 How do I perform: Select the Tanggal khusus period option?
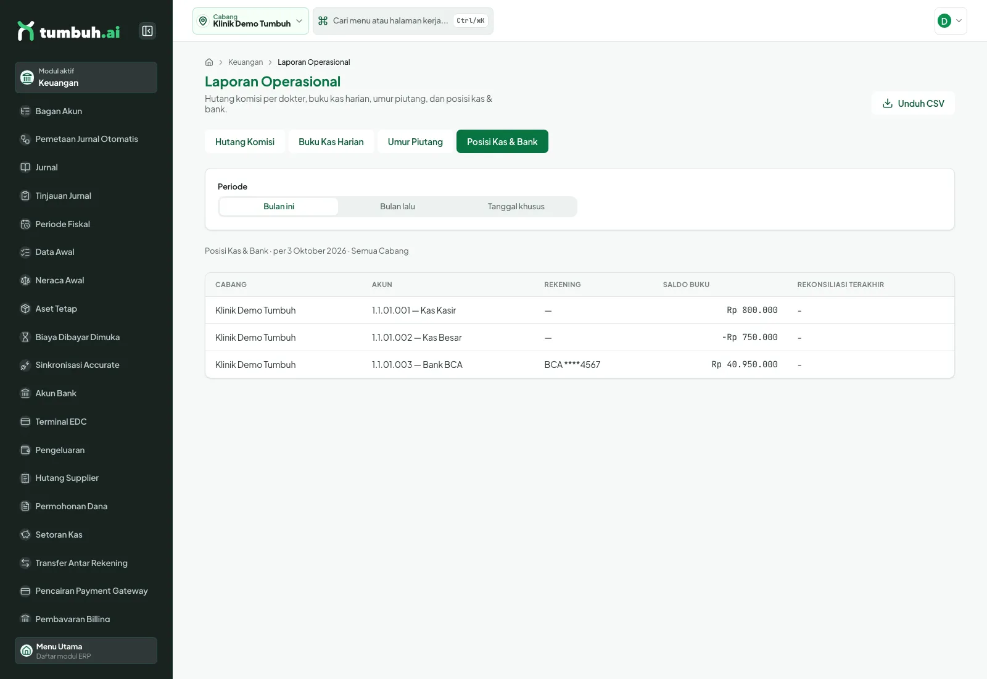click(516, 207)
